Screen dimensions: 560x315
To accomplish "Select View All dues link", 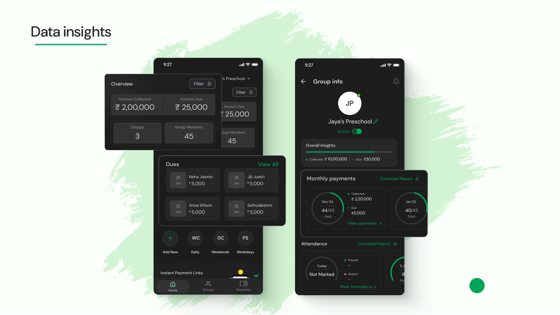I will 268,164.
